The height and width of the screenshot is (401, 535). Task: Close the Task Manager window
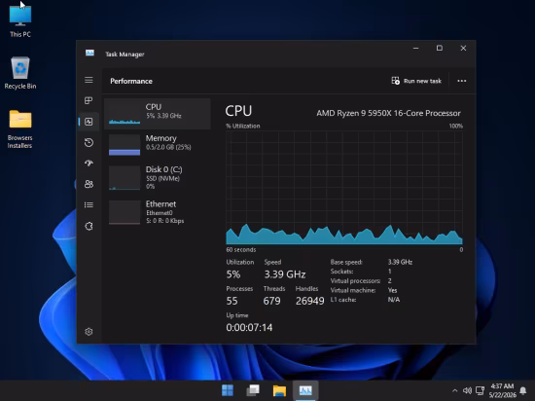[x=463, y=48]
